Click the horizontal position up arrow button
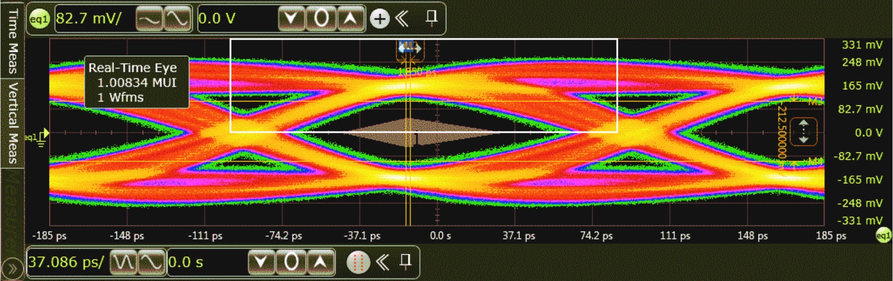Viewport: 893px width, 281px height. [320, 262]
